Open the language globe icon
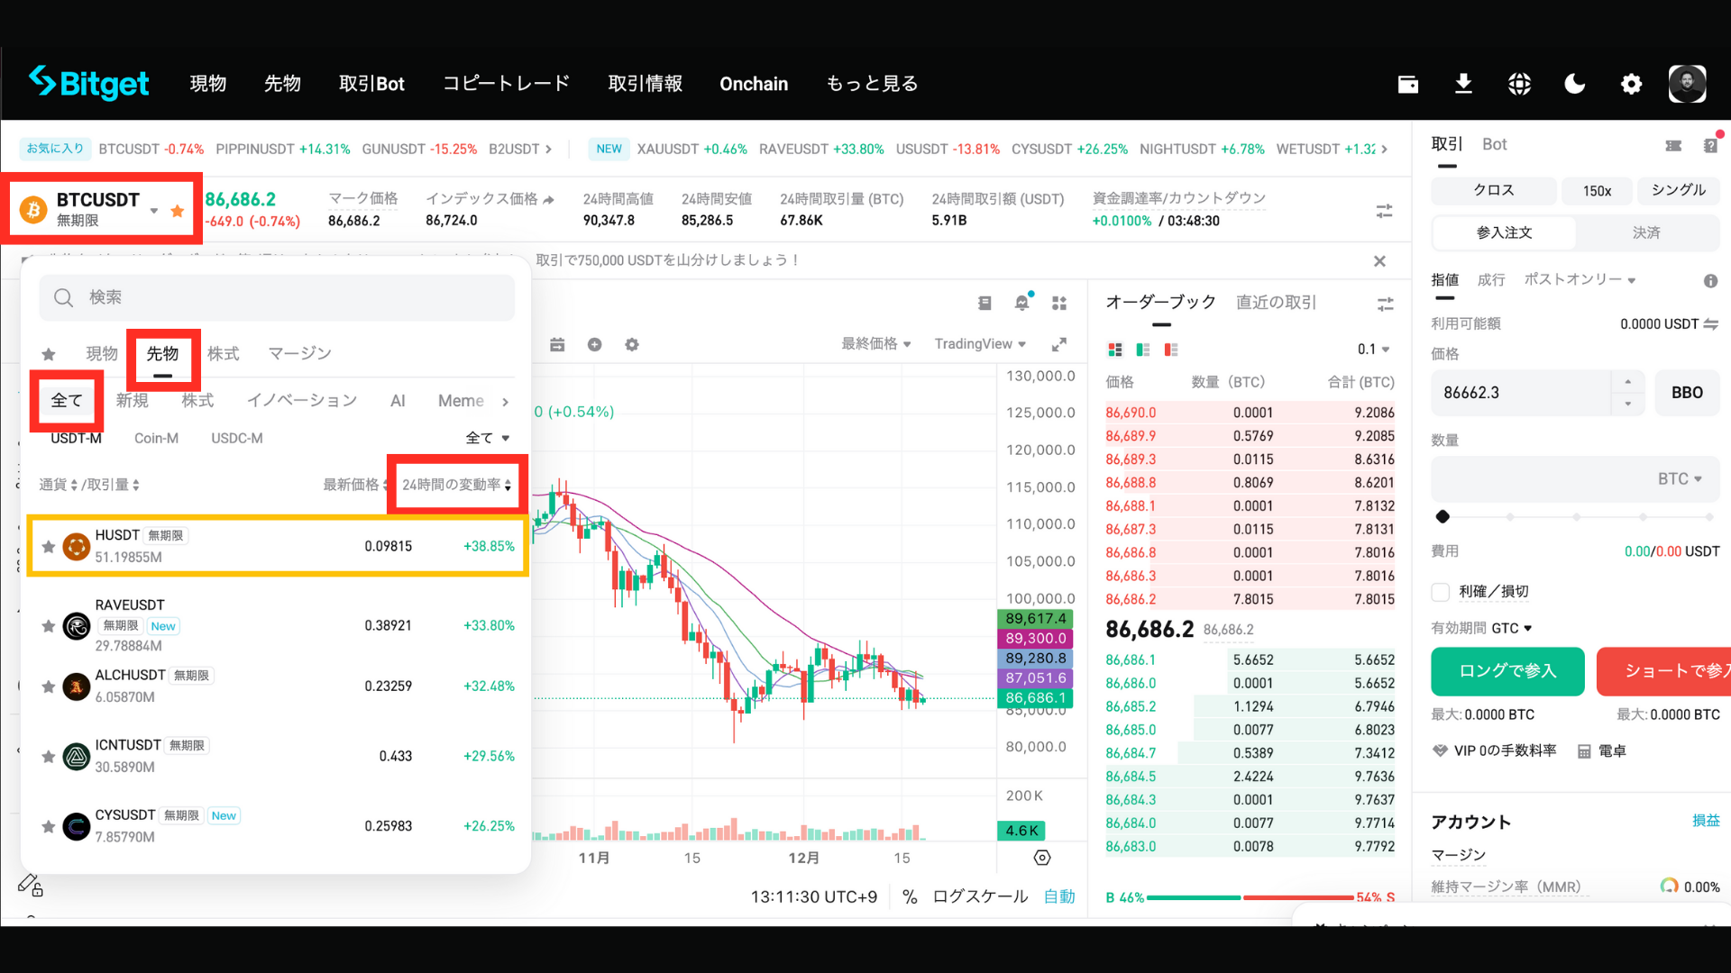1731x973 pixels. [1519, 84]
